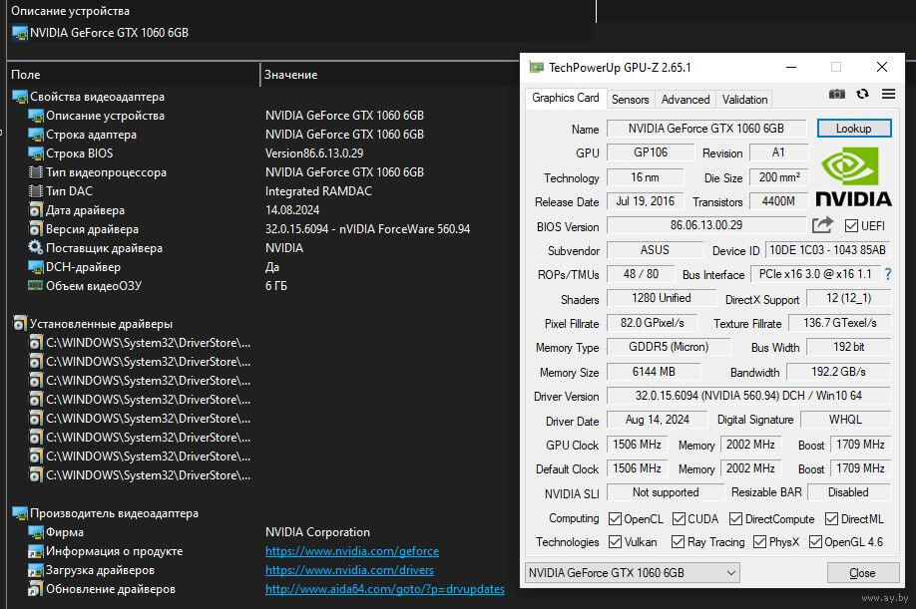Take a GPU-Z screenshot with camera icon
The width and height of the screenshot is (916, 609).
click(x=836, y=94)
